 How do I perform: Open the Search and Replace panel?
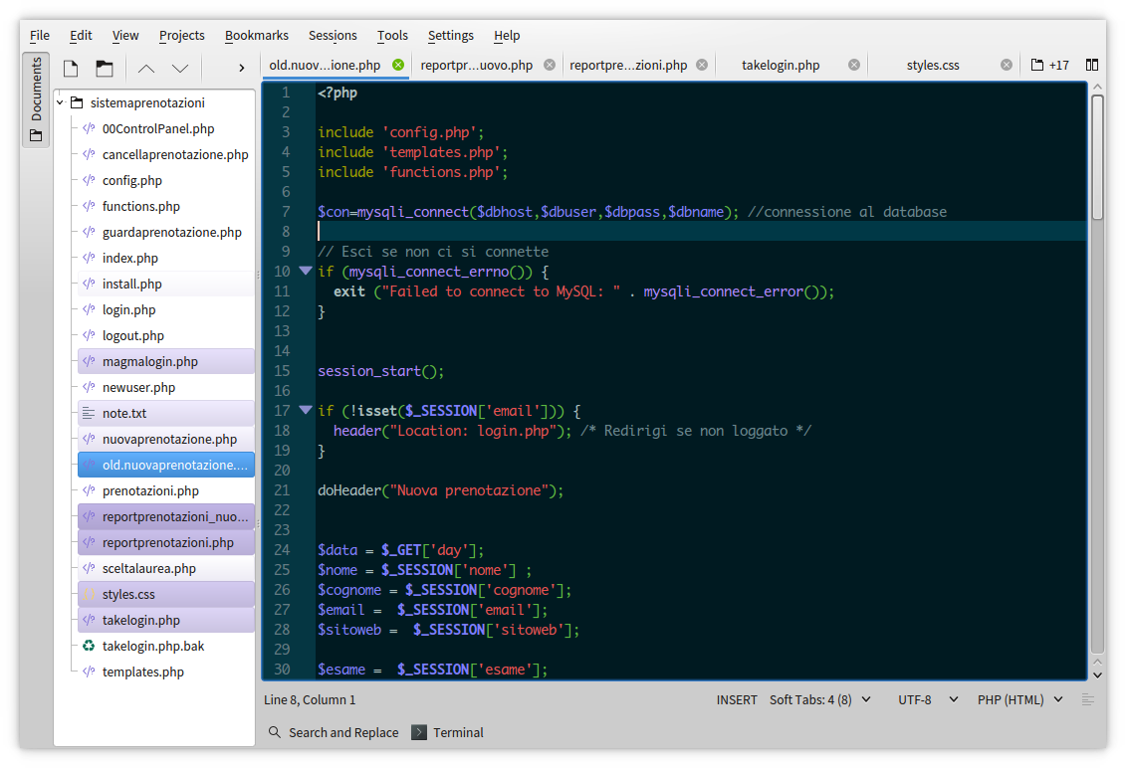point(334,732)
